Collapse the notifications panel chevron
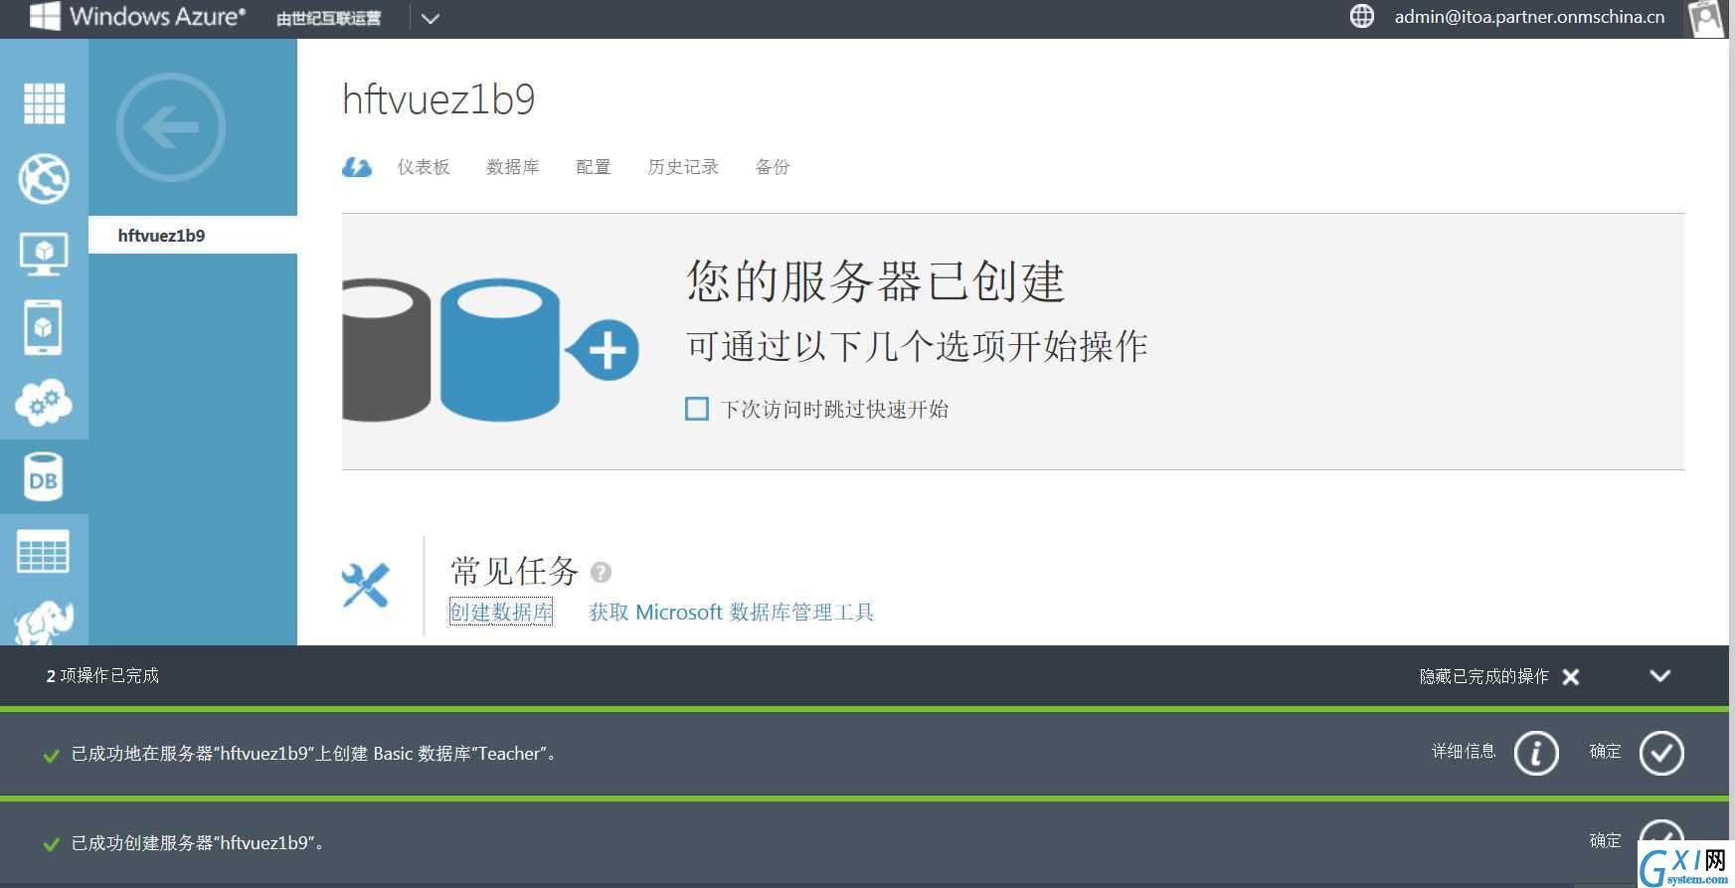This screenshot has height=888, width=1735. (x=1660, y=676)
